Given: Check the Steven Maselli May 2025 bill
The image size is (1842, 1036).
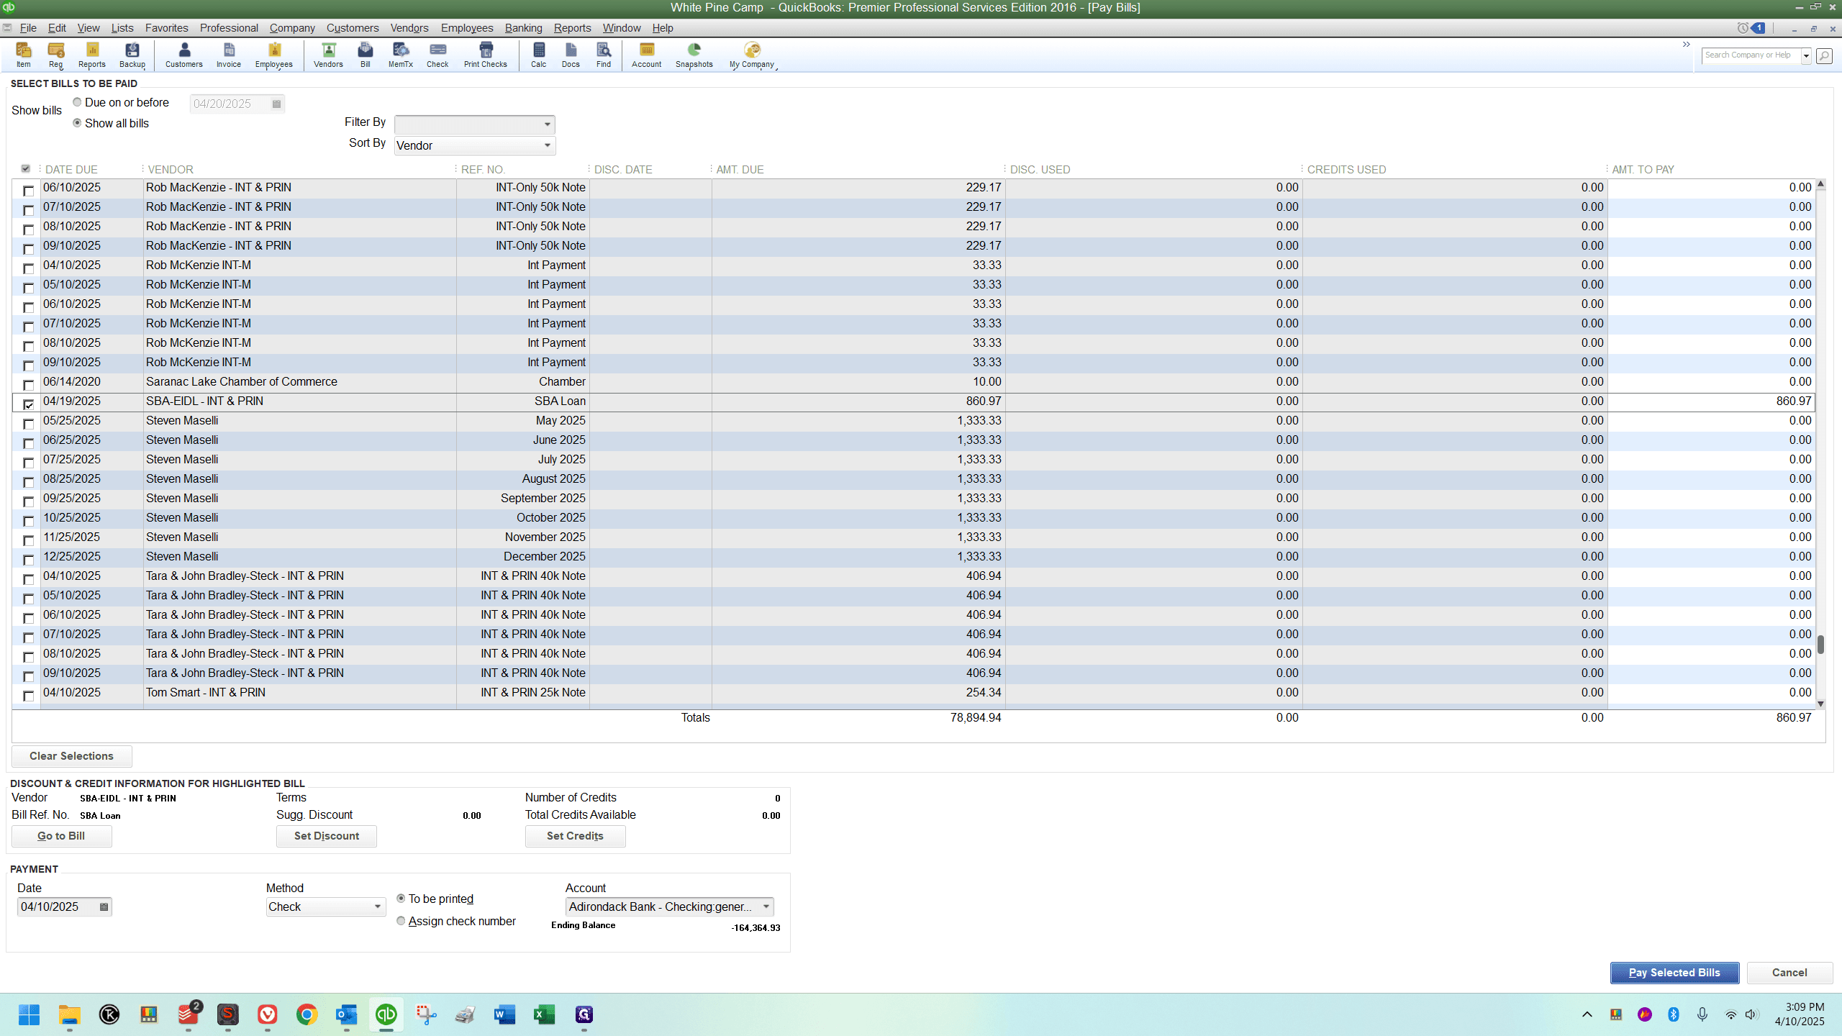Looking at the screenshot, I should pyautogui.click(x=29, y=424).
